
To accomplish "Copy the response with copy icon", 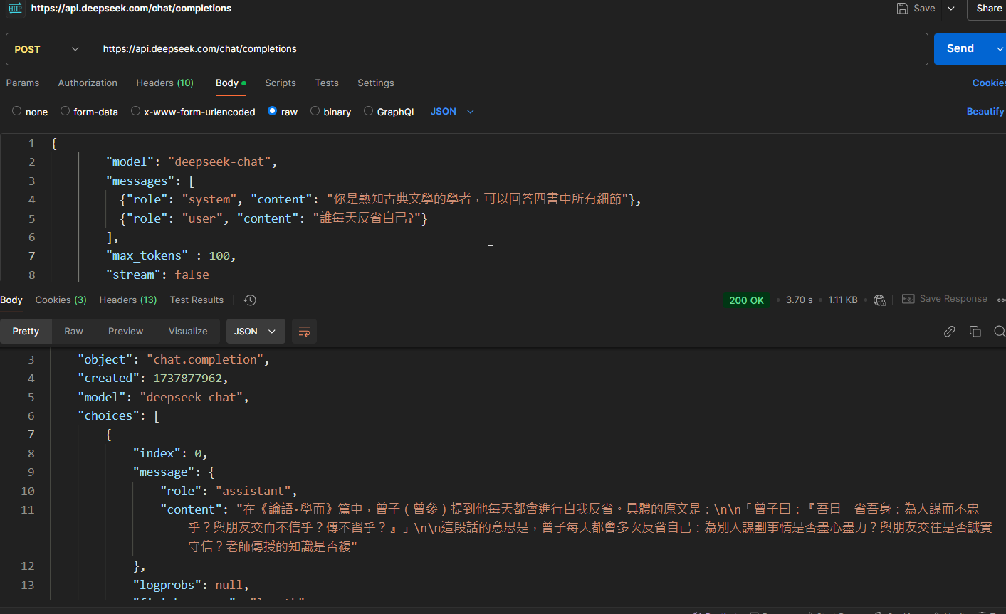I will pyautogui.click(x=975, y=332).
